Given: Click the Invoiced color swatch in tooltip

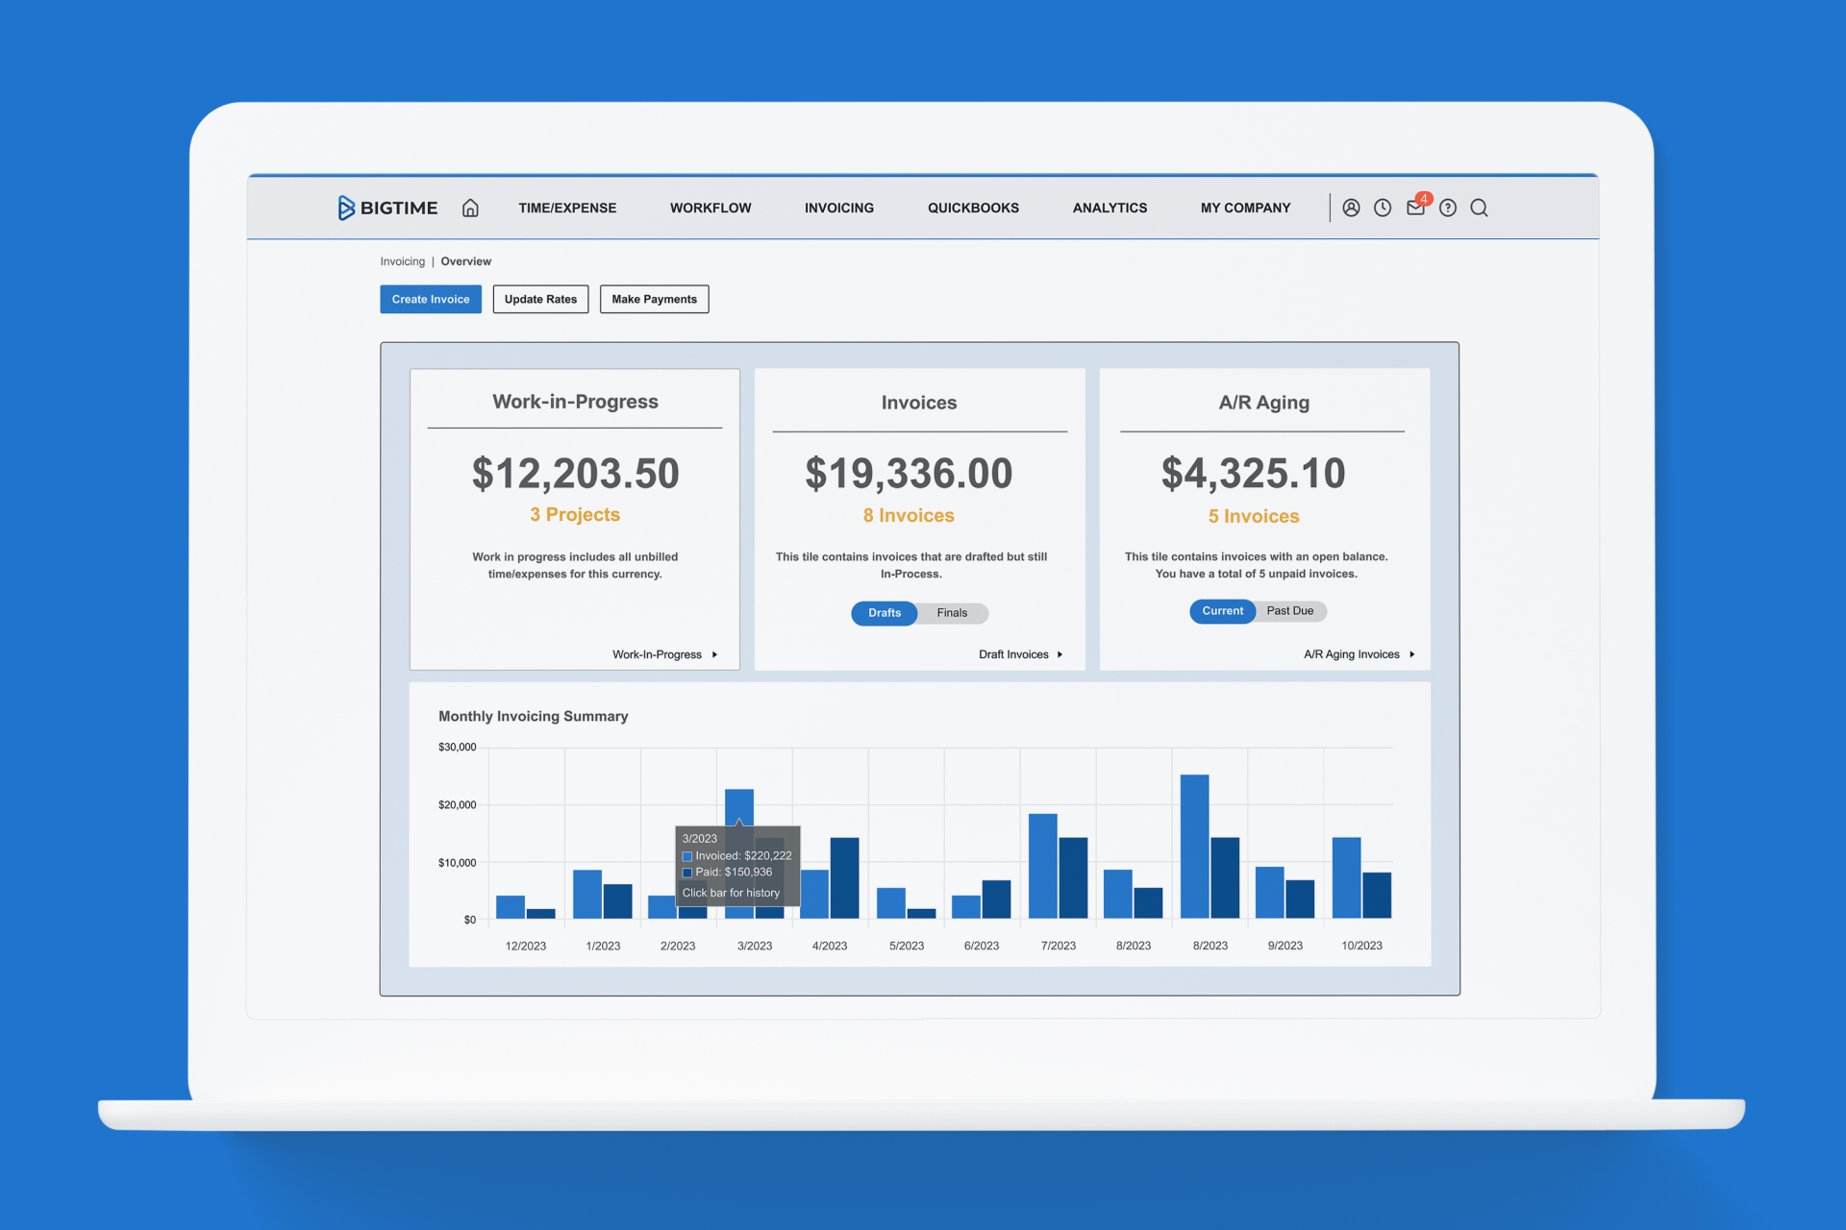Looking at the screenshot, I should coord(687,856).
